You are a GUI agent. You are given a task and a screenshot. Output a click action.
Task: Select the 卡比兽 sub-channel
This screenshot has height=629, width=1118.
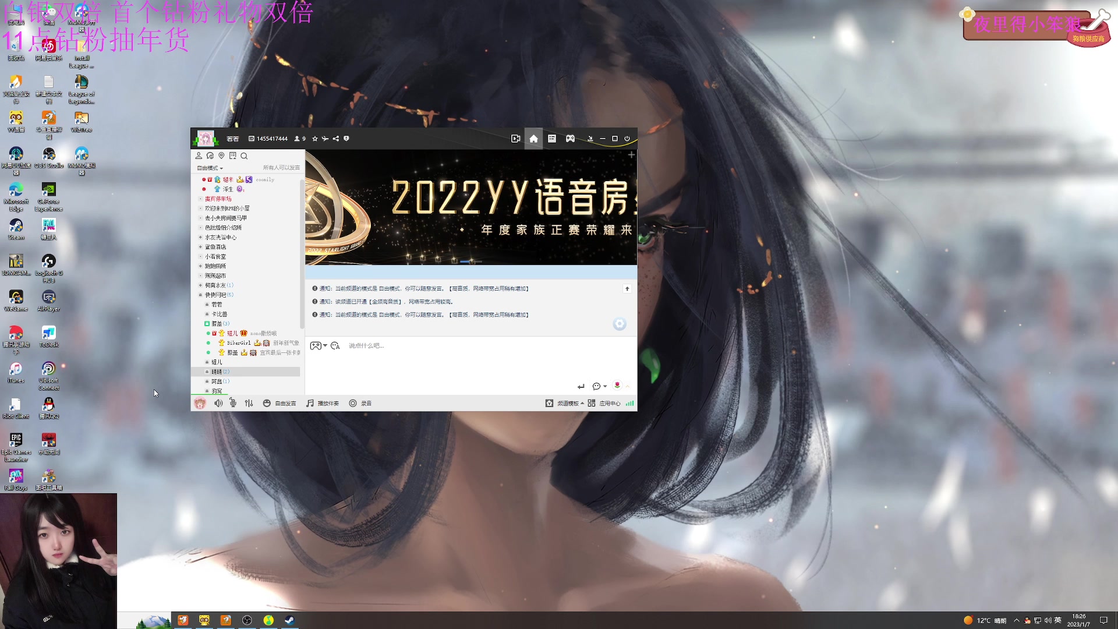point(220,314)
